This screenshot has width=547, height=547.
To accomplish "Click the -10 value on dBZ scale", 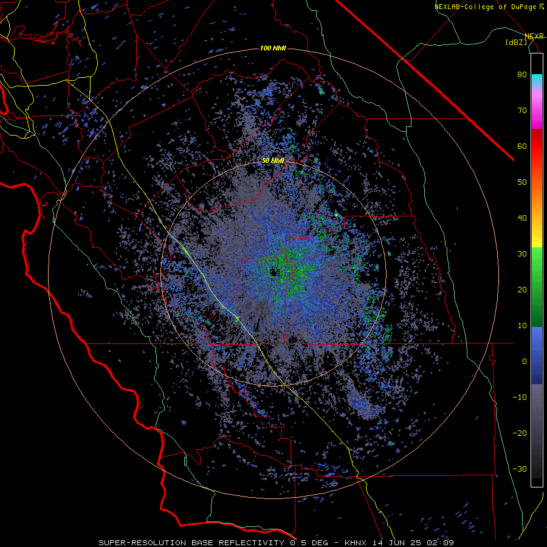I will point(520,397).
